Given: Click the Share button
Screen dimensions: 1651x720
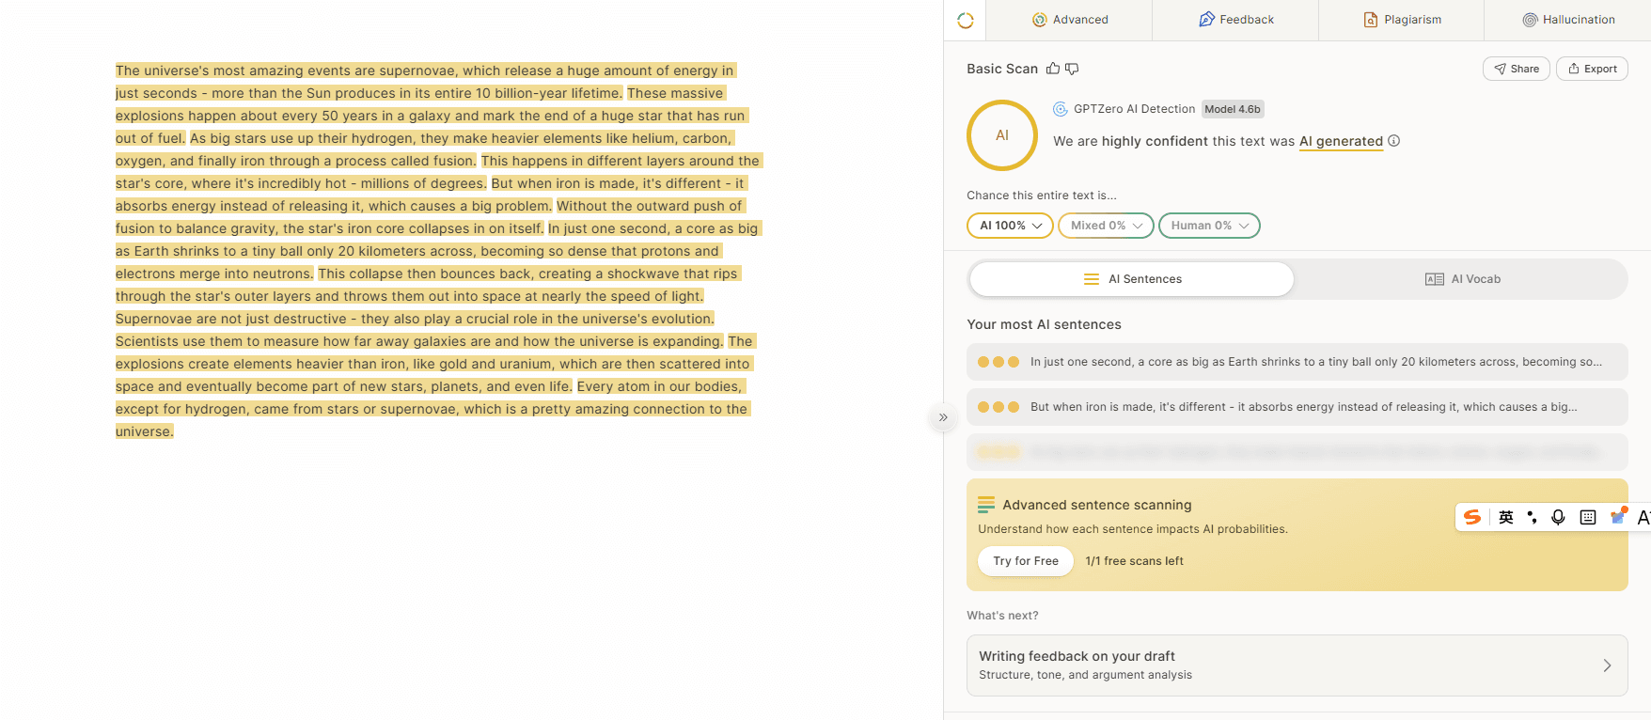Looking at the screenshot, I should point(1517,69).
